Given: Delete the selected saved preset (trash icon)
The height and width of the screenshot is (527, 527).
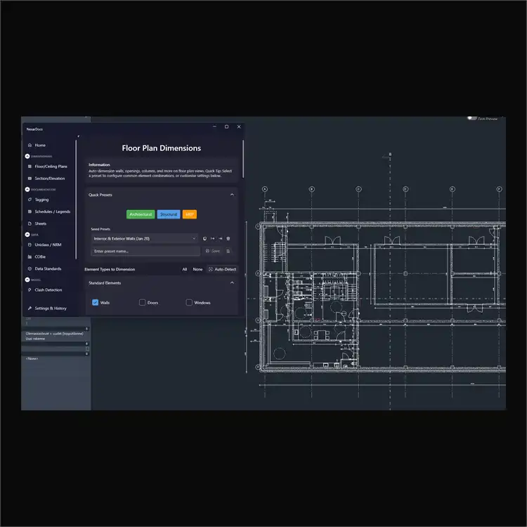Looking at the screenshot, I should 228,239.
